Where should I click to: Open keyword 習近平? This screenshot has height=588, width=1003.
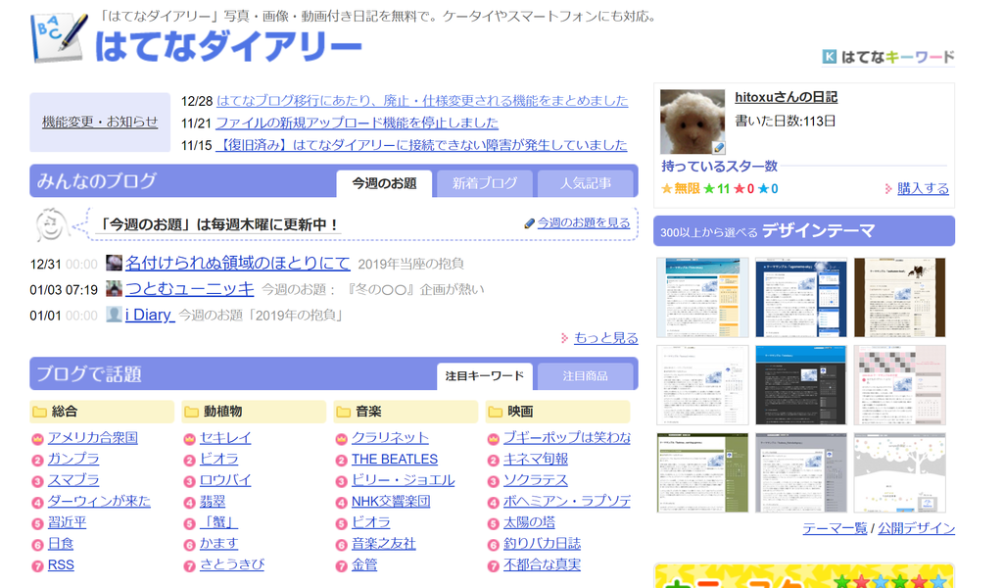[68, 522]
